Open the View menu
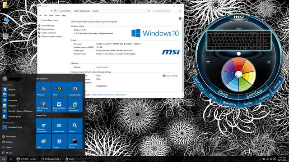The height and width of the screenshot is (162, 289). 51,15
